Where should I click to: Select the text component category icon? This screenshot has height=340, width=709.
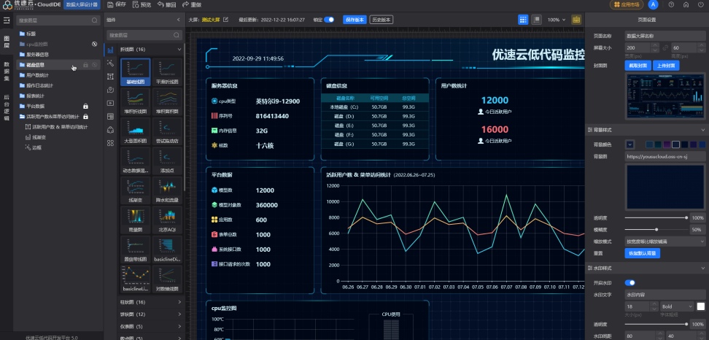[x=110, y=77]
